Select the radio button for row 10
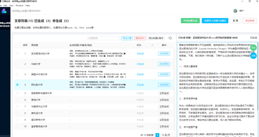The image size is (259, 137). tap(17, 126)
